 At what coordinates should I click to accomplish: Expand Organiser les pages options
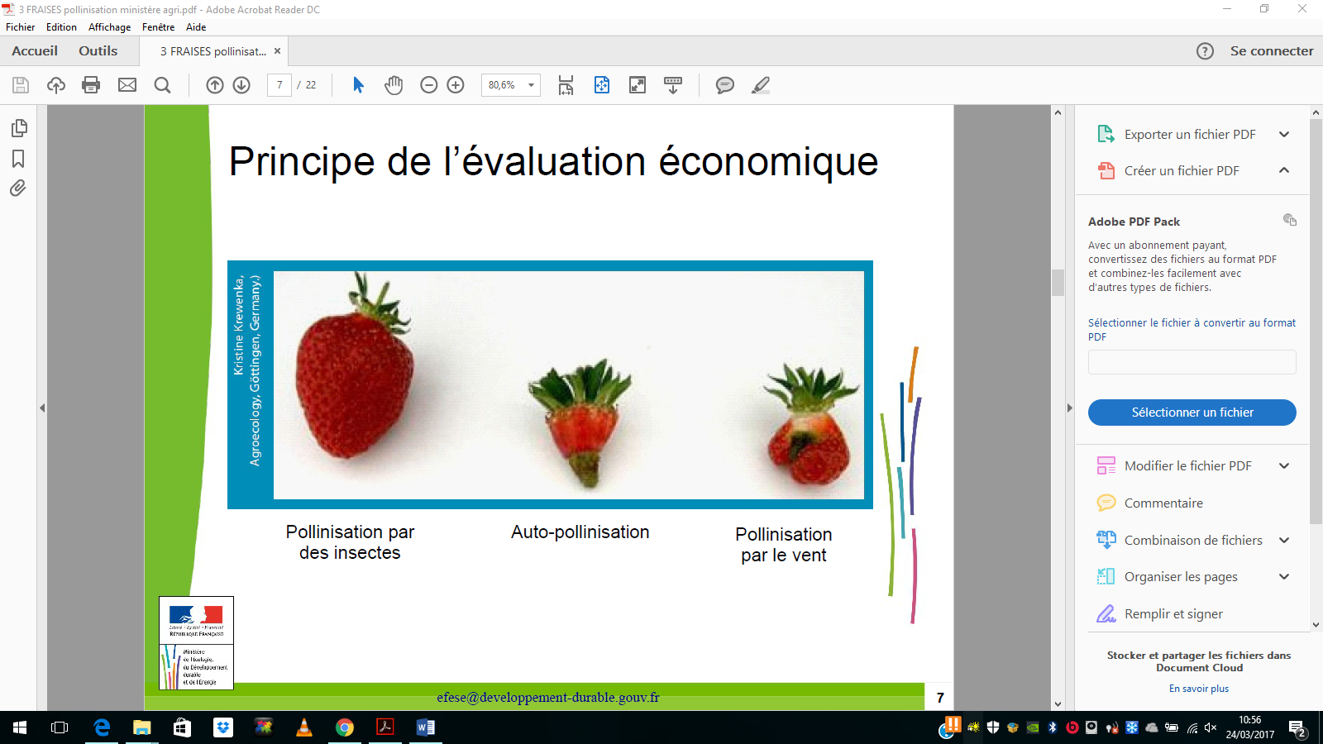[1284, 577]
